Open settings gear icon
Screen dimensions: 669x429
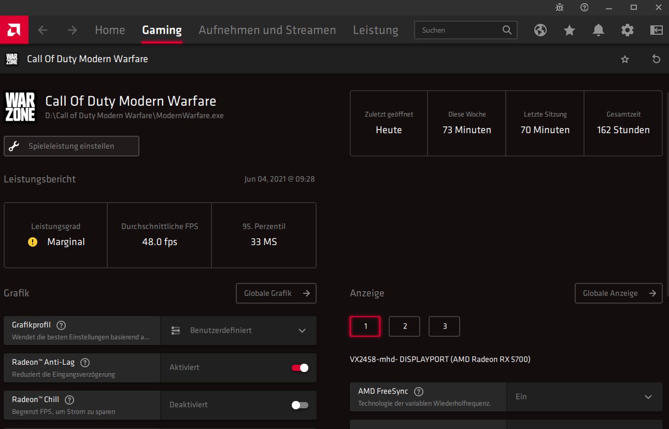pyautogui.click(x=628, y=30)
